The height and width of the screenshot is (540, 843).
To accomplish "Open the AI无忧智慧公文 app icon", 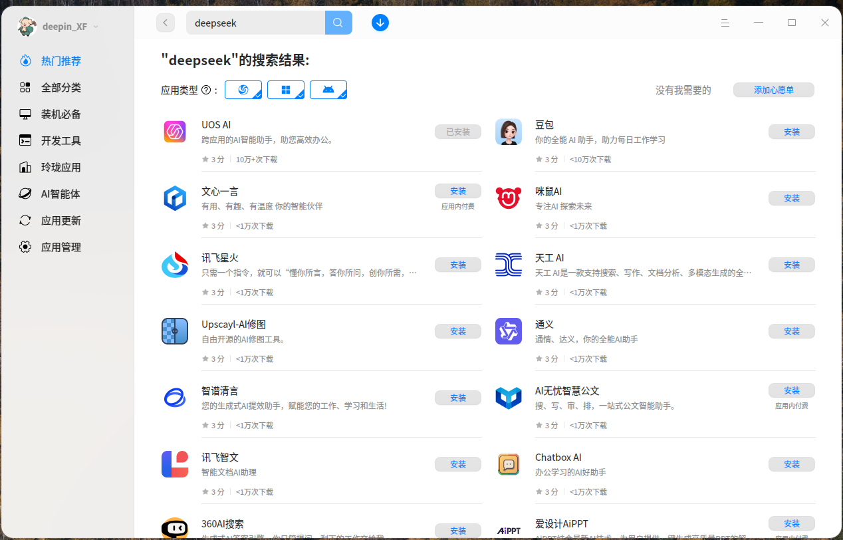I will (x=509, y=398).
